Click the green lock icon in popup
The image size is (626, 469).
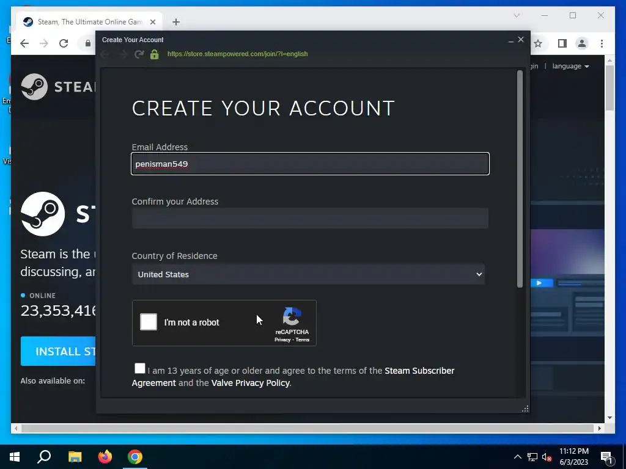click(x=155, y=54)
